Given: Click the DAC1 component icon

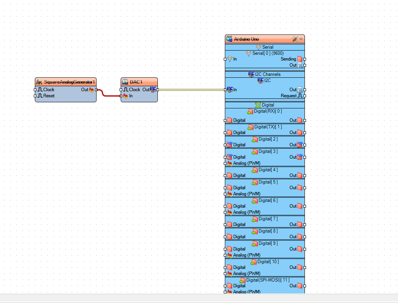Looking at the screenshot, I should click(x=125, y=82).
